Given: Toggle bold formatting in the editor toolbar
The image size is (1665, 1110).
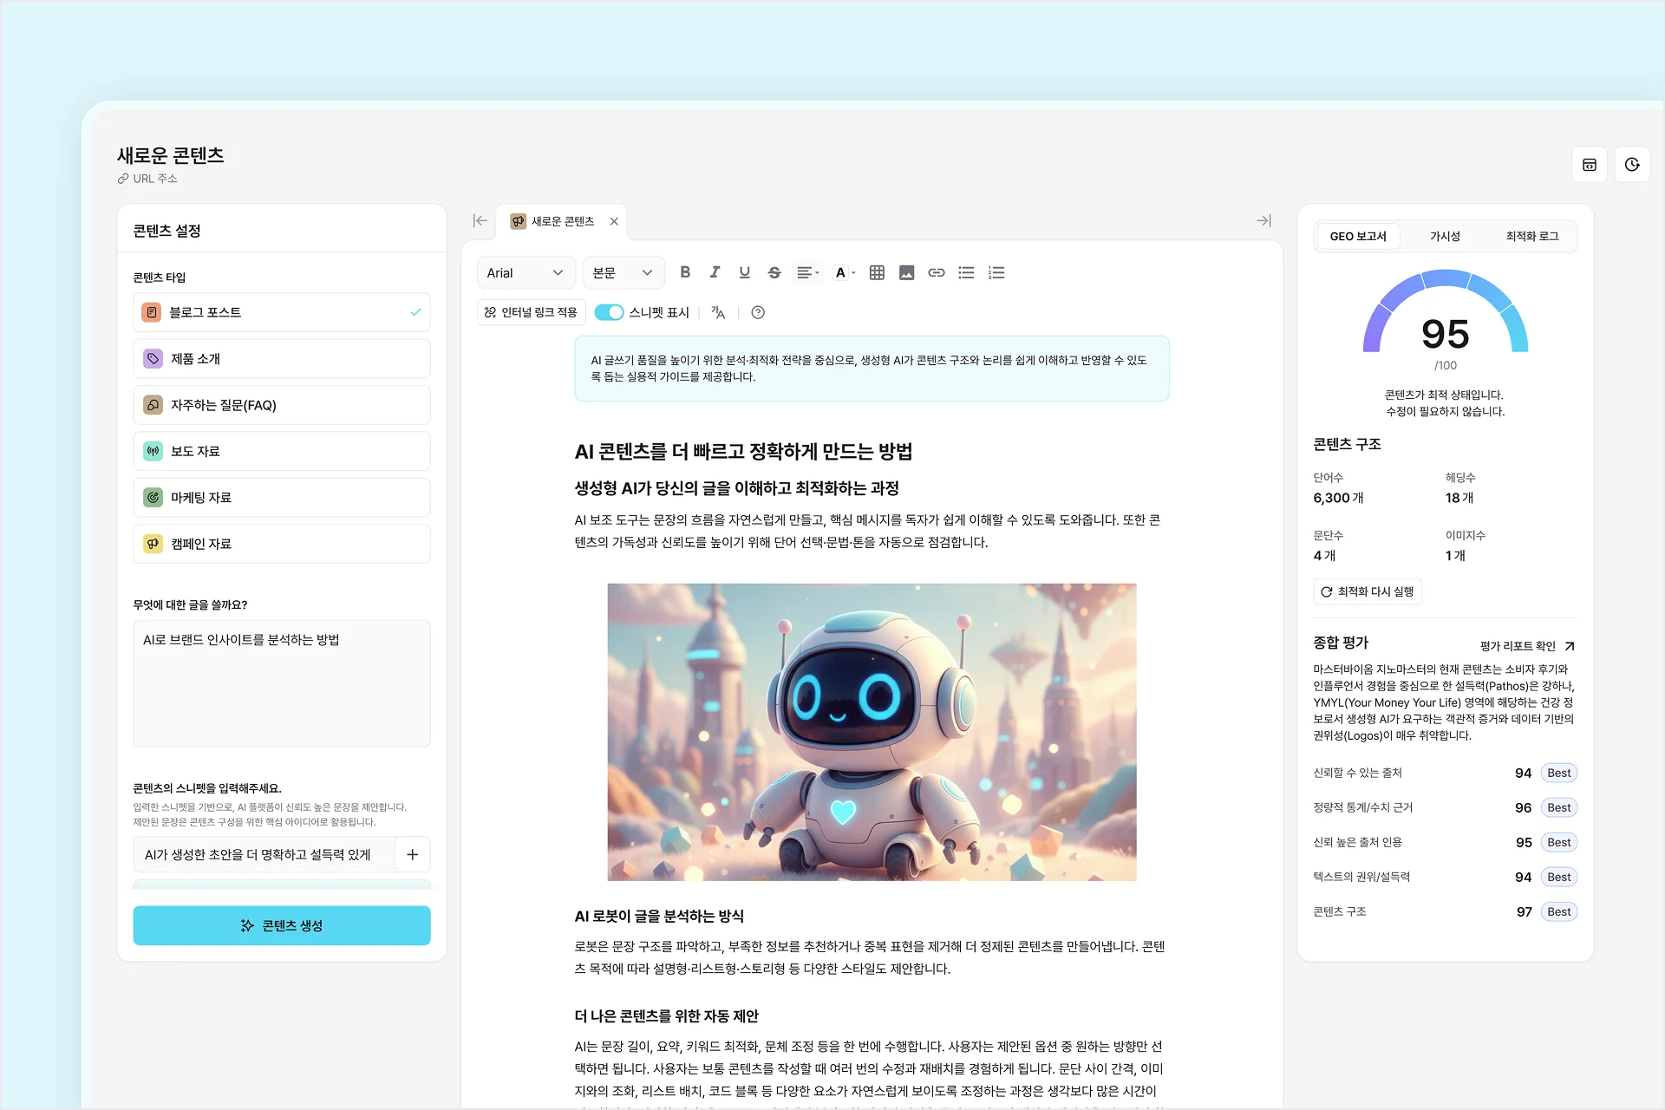Looking at the screenshot, I should (x=685, y=272).
